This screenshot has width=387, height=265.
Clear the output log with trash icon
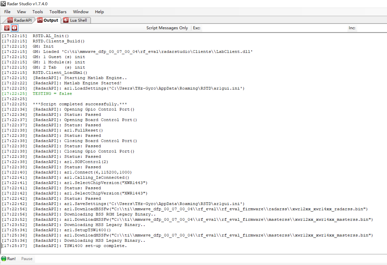tap(7, 28)
